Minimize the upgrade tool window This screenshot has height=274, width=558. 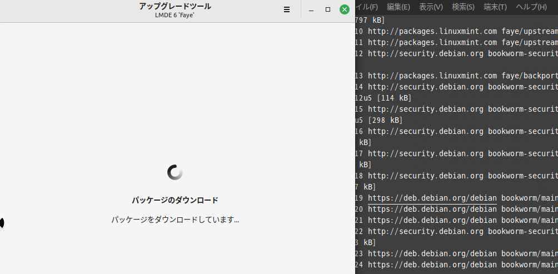[x=311, y=9]
